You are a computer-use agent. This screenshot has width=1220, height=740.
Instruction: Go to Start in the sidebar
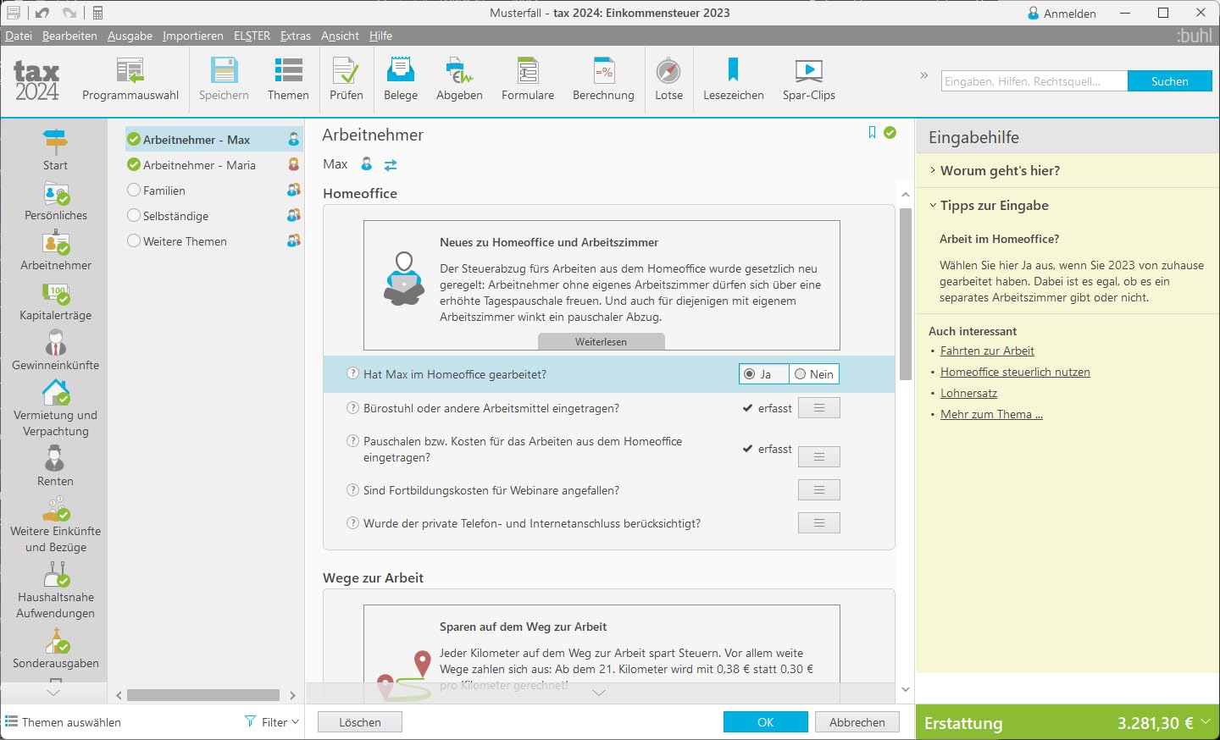coord(55,150)
